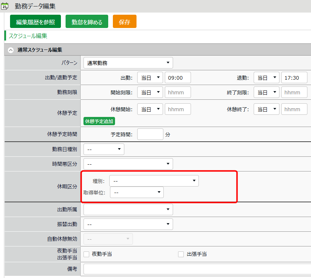Open the 出勤 day dropdown showing 当日
The height and width of the screenshot is (278, 311).
150,77
